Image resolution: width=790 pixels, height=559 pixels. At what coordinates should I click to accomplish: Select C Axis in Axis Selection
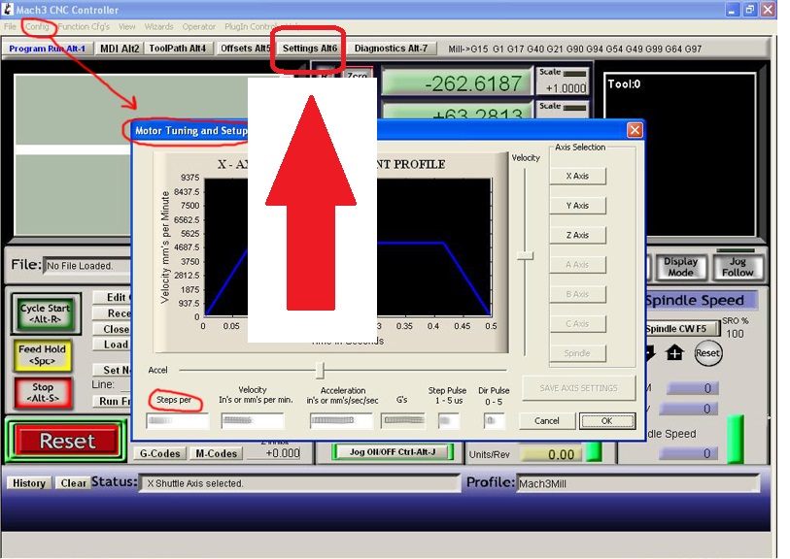[x=577, y=324]
